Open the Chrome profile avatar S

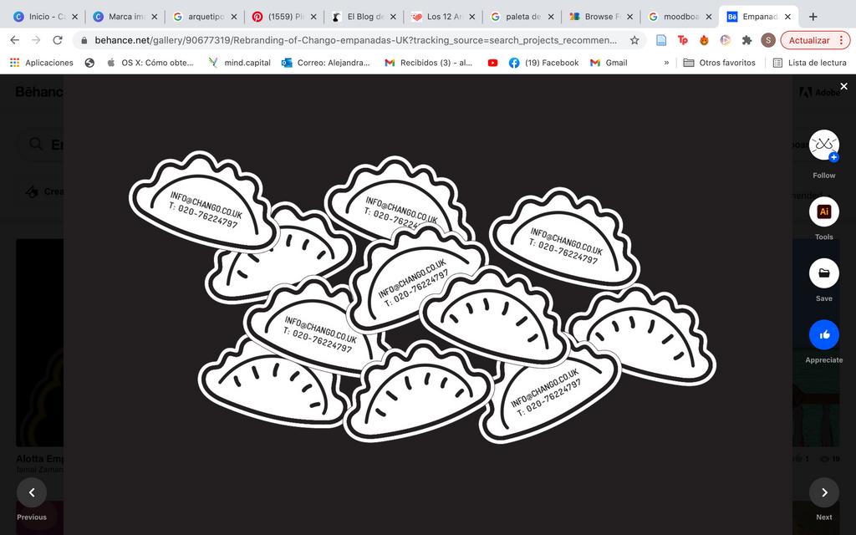[x=768, y=40]
